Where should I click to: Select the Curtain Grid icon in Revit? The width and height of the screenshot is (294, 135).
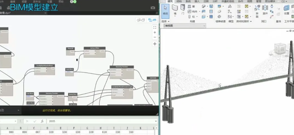[211, 12]
